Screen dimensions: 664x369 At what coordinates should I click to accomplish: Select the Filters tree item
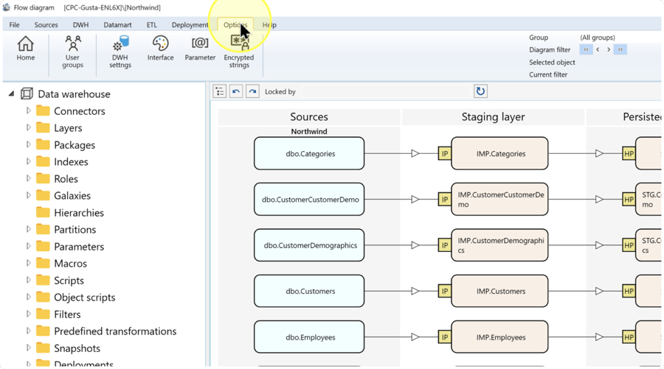67,314
